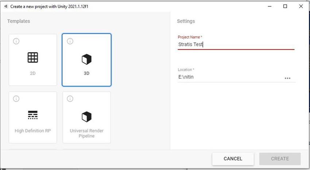Browse location with the three-dots button
Screen dimensions: 310x170
[287, 78]
